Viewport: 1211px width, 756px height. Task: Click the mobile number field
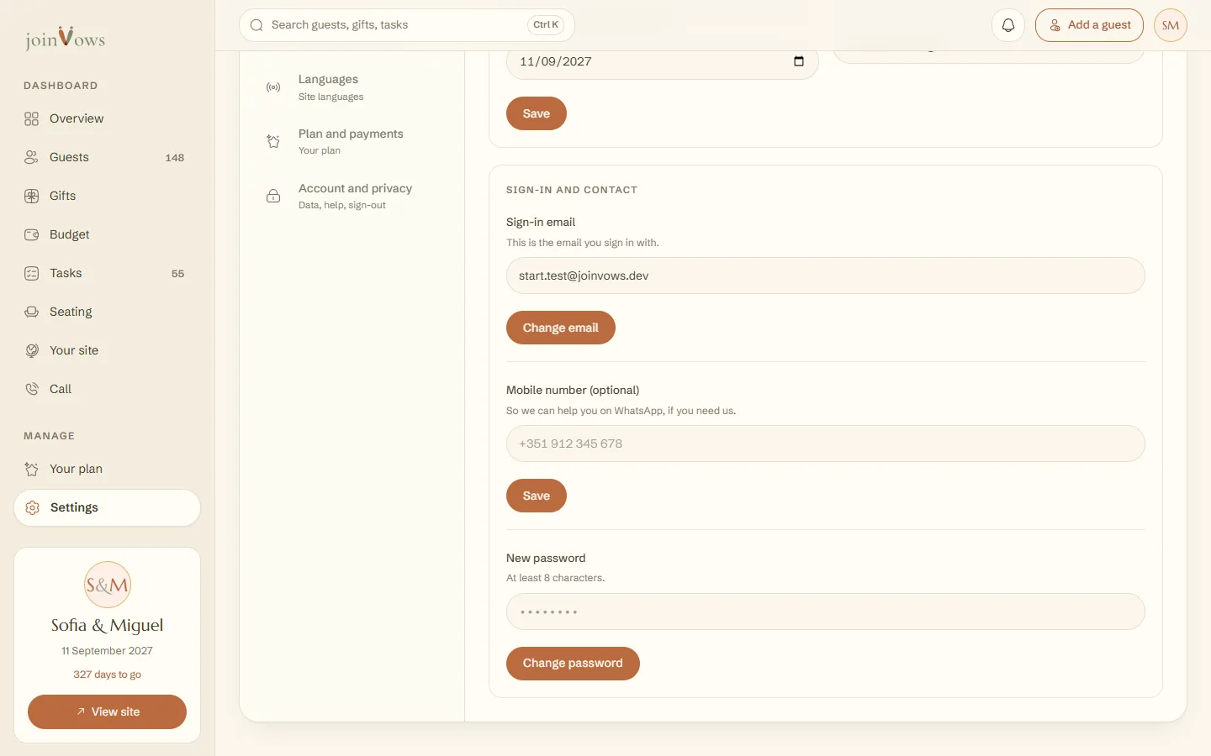click(826, 444)
